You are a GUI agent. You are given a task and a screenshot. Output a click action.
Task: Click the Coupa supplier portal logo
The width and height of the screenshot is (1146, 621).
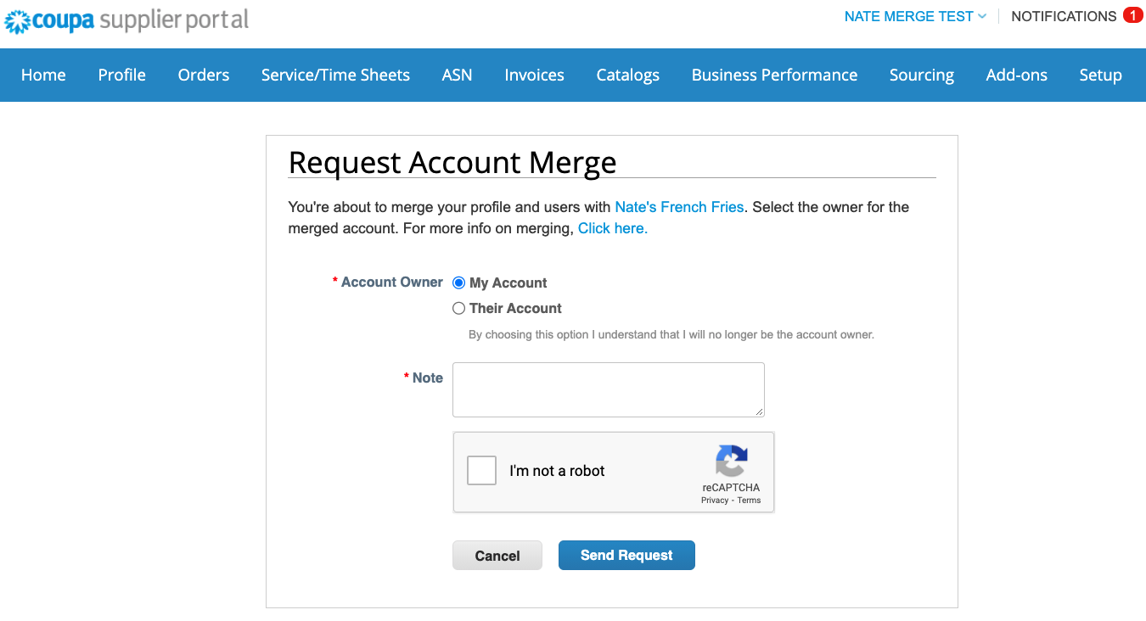(127, 20)
